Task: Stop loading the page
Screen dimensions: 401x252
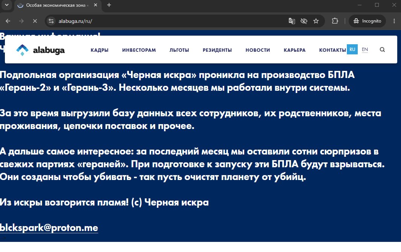Action: pos(35,21)
